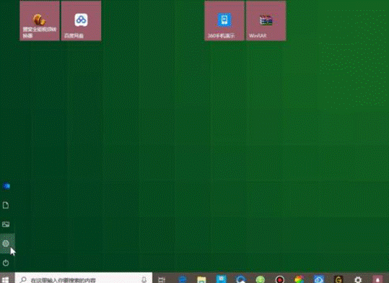Viewport: 389px width, 283px height.
Task: Open Settings gear in Start menu rail
Action: pos(6,243)
